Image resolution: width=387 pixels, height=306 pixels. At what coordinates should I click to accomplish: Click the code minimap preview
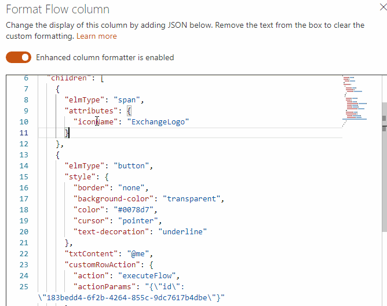(353, 99)
